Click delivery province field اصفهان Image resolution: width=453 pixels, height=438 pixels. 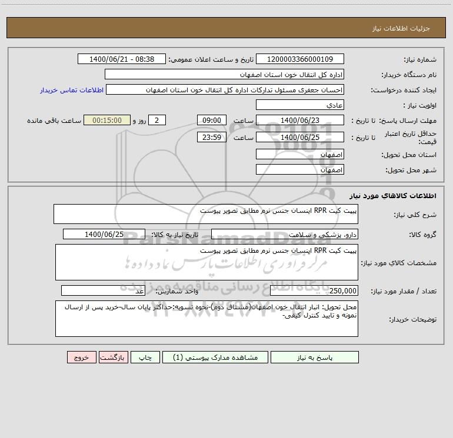300,155
